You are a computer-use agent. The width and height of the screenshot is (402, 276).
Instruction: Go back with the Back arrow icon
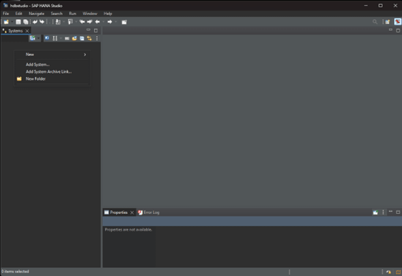coord(98,22)
